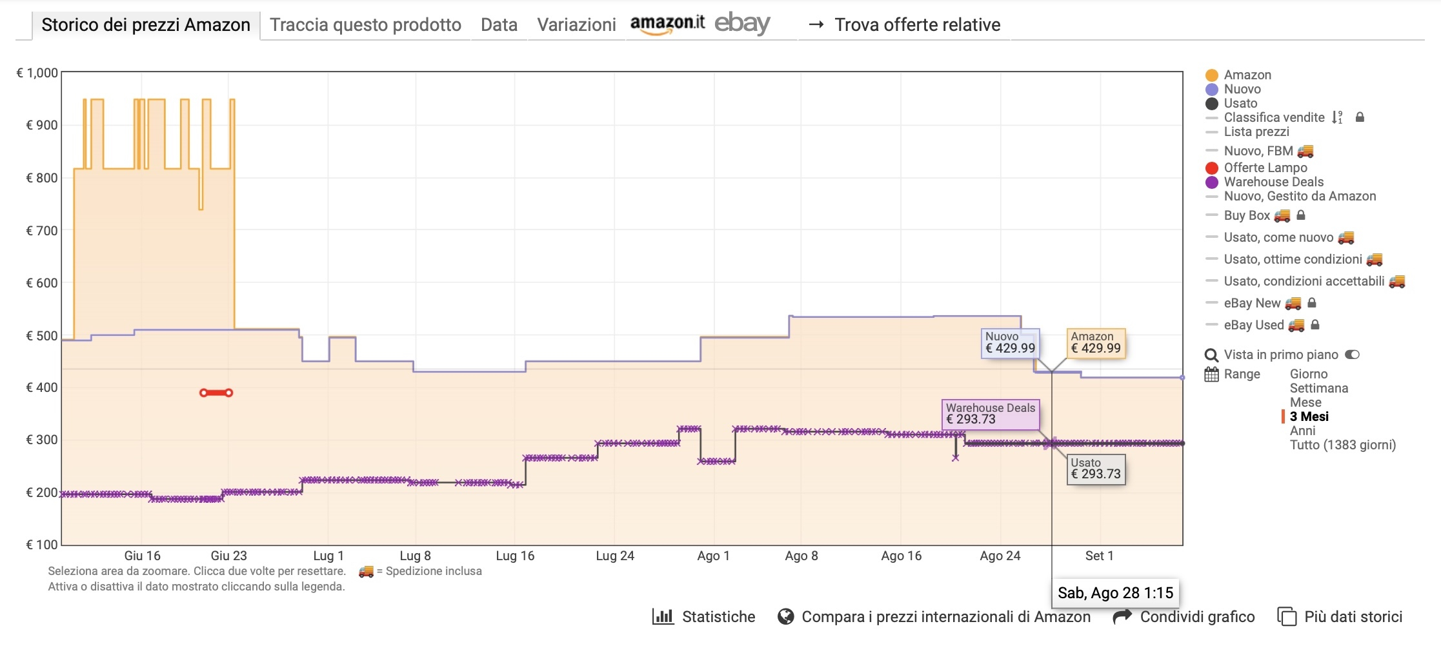Open the amazon.it logo tab
Image resolution: width=1441 pixels, height=653 pixels.
pyautogui.click(x=667, y=24)
